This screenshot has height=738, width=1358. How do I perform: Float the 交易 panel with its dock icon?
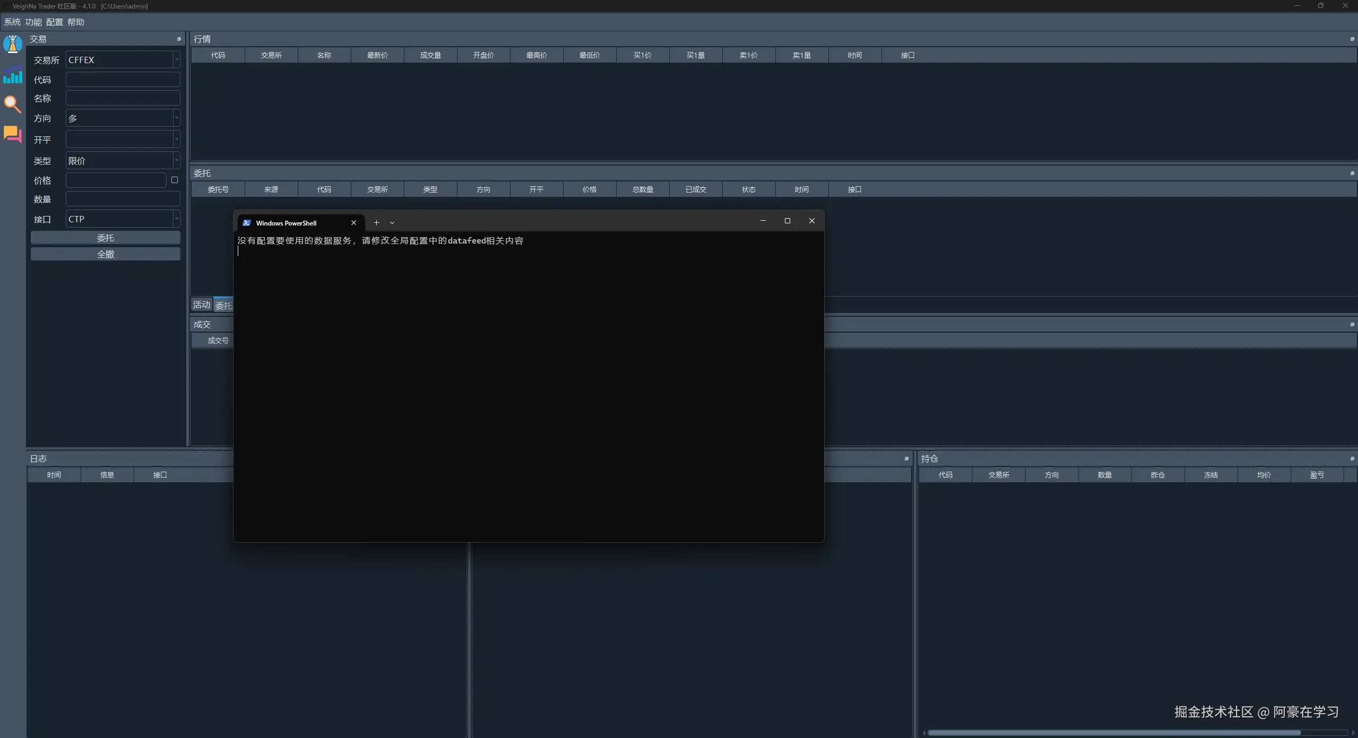click(179, 39)
